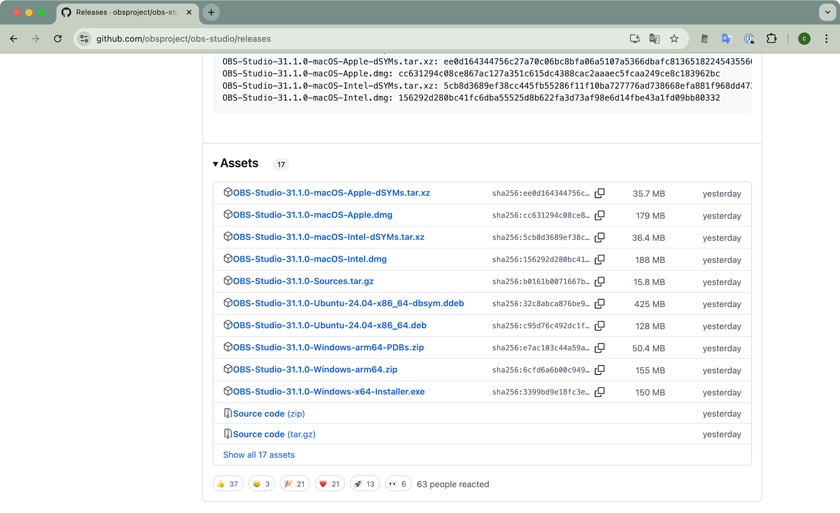Click checksum line for macOS-Apple.dmg
The image size is (840, 513).
click(471, 73)
